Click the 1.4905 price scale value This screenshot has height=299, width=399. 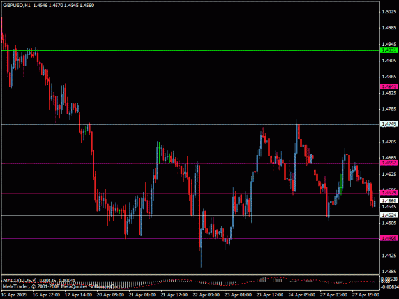[x=389, y=61]
